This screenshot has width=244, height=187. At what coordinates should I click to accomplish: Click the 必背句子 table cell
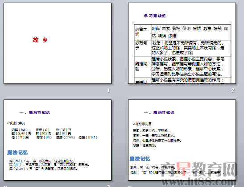143,48
